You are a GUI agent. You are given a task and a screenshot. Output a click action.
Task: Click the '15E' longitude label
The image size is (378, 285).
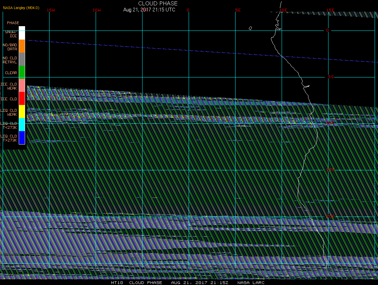click(330, 10)
